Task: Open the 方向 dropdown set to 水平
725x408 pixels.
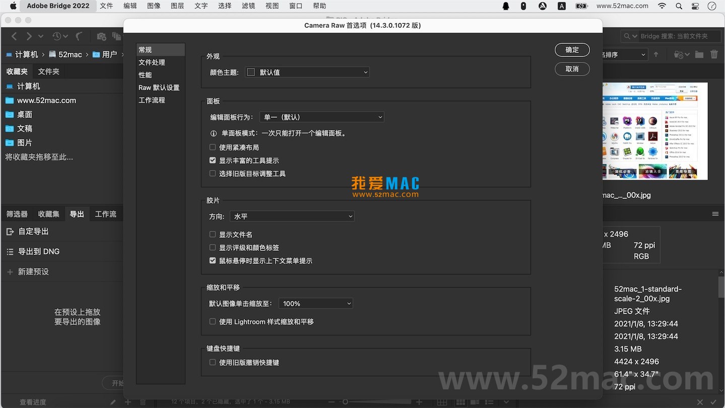Action: click(292, 216)
